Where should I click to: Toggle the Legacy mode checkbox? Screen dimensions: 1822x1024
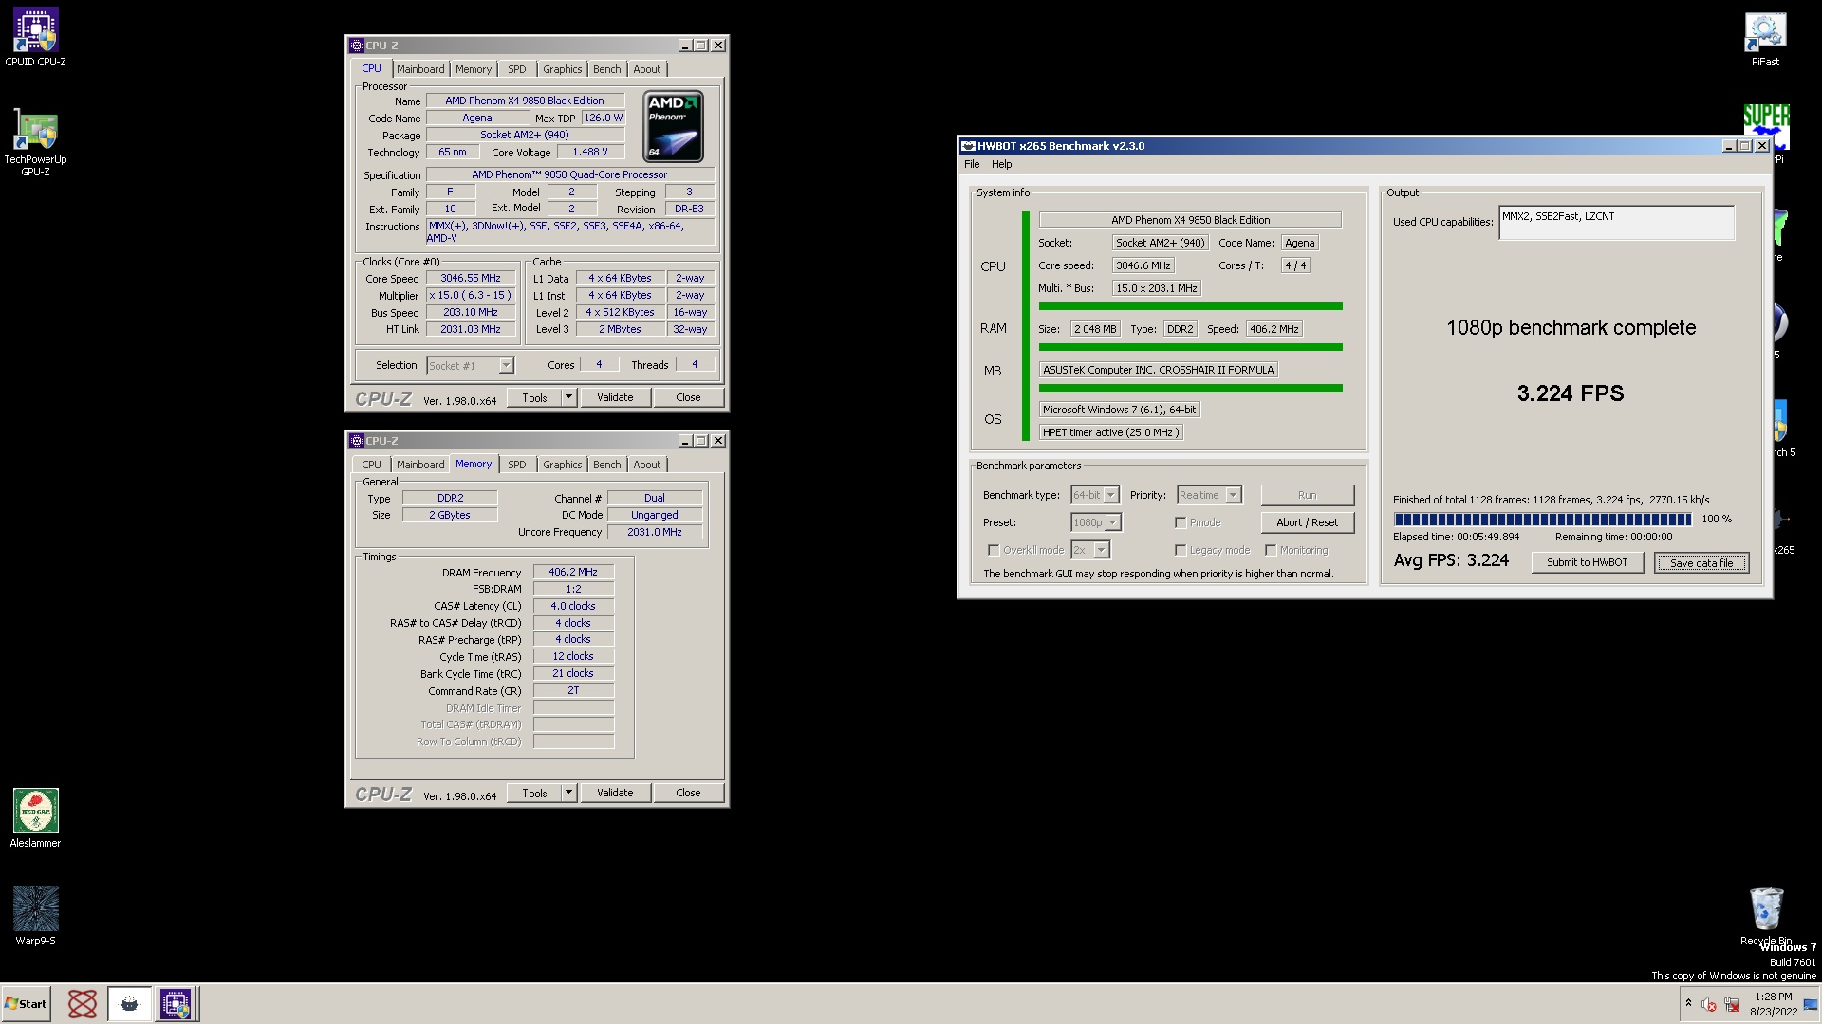pyautogui.click(x=1181, y=550)
